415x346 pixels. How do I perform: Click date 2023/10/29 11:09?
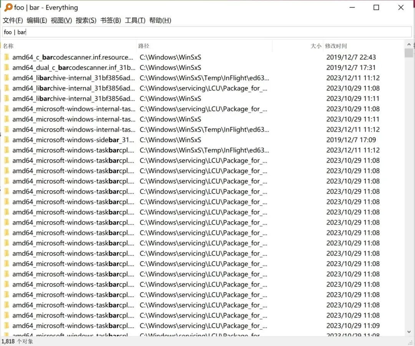(353, 325)
